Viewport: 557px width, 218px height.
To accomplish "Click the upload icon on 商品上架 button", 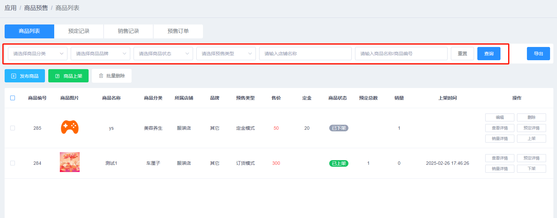I will click(x=58, y=76).
